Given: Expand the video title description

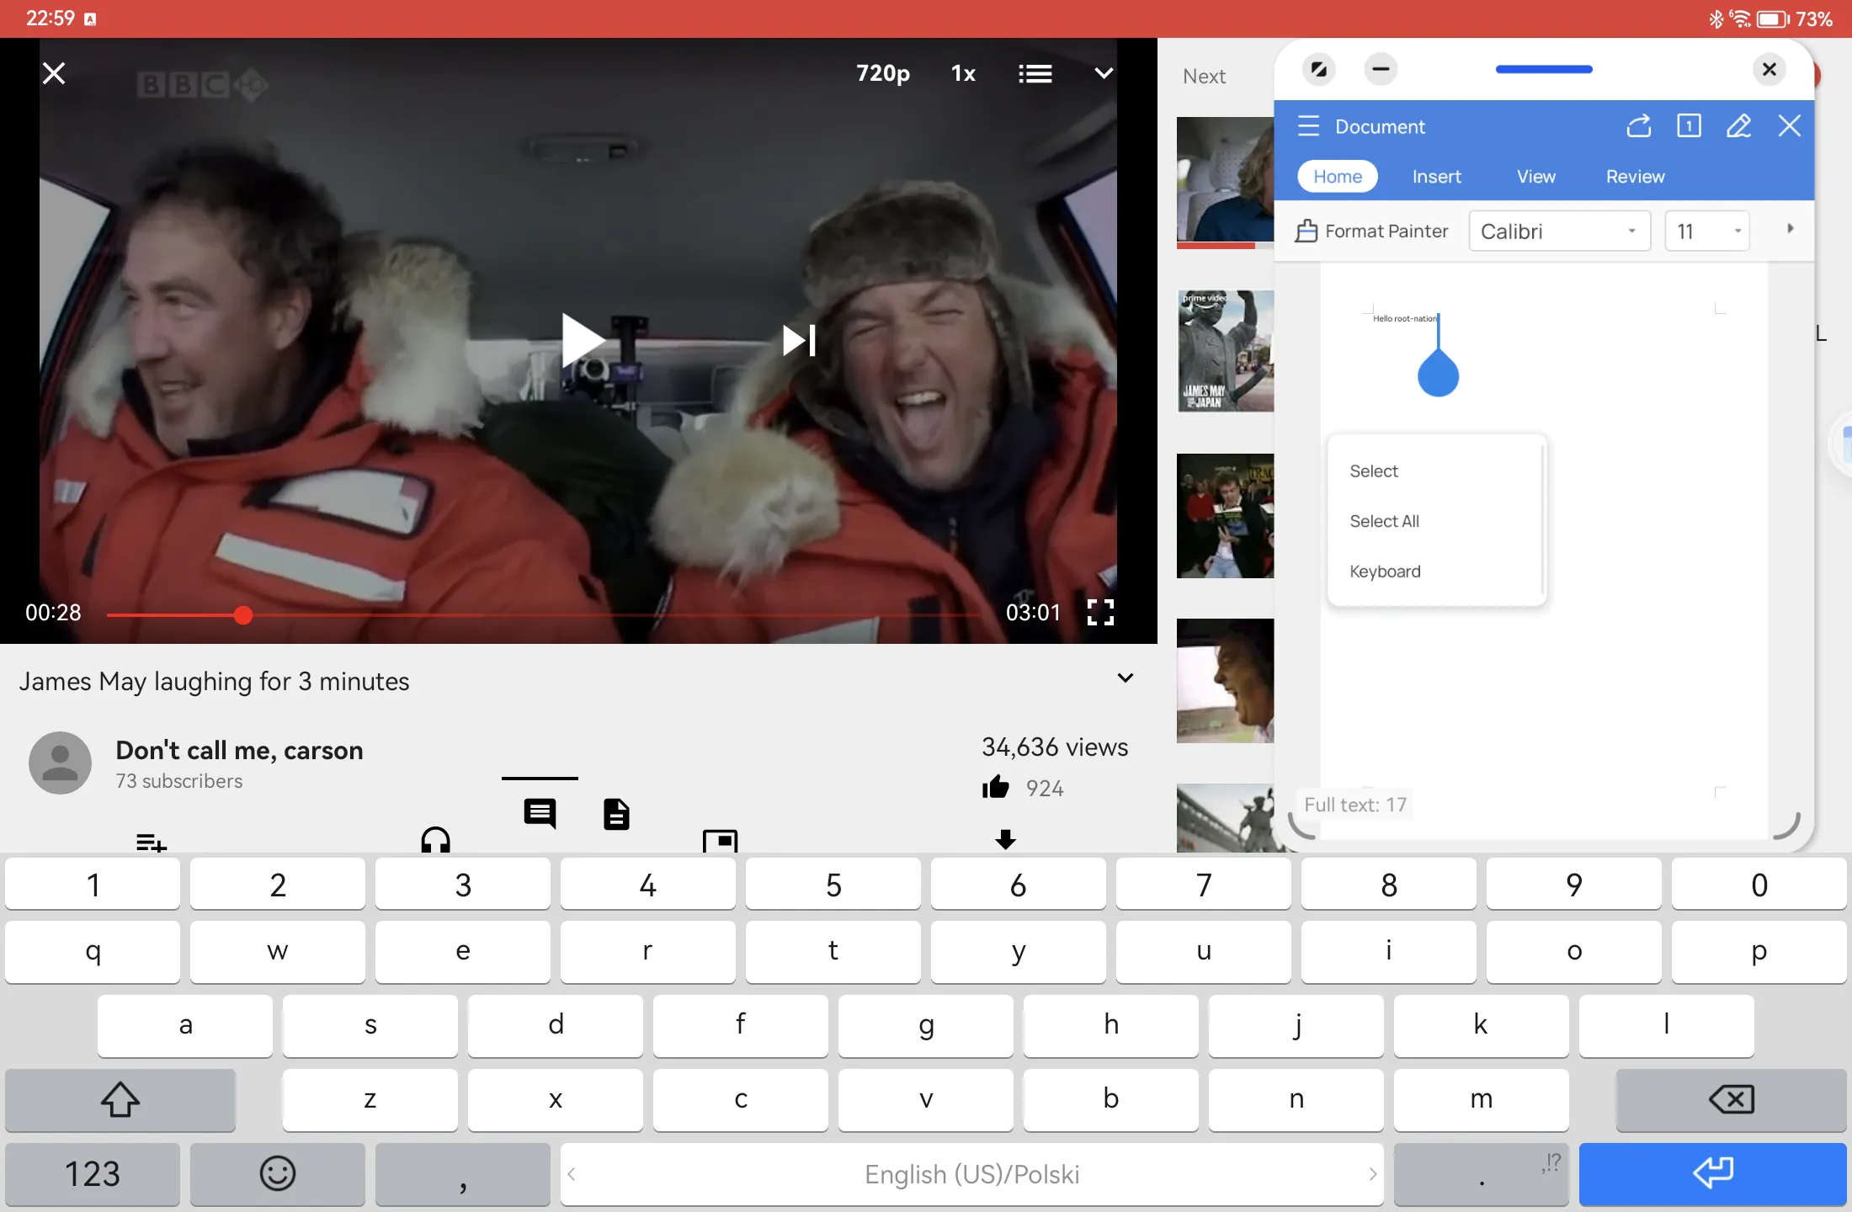Looking at the screenshot, I should (x=1126, y=678).
